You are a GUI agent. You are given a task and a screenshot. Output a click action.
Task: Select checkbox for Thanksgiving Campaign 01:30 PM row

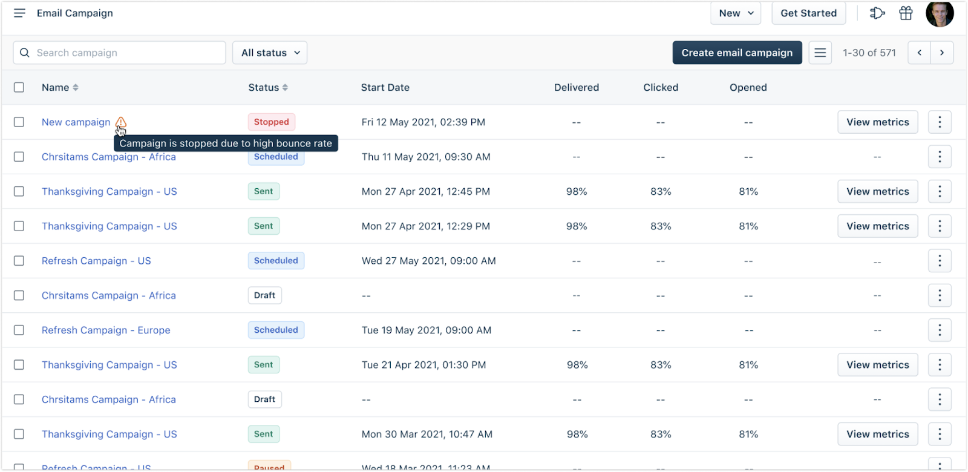(x=19, y=365)
